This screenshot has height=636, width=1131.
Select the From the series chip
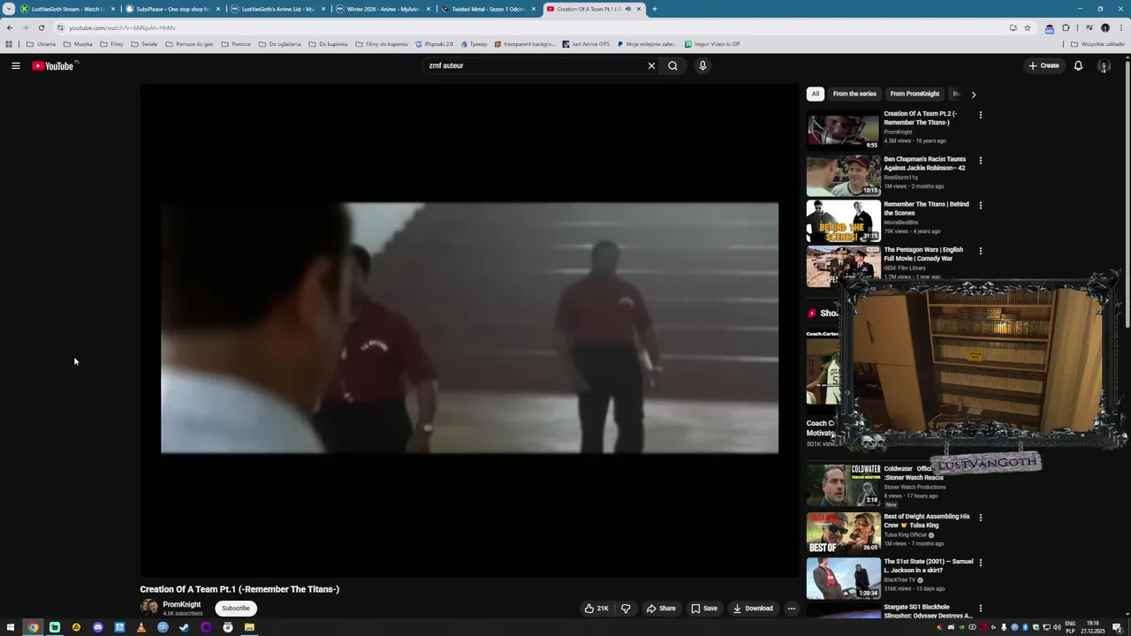(854, 94)
